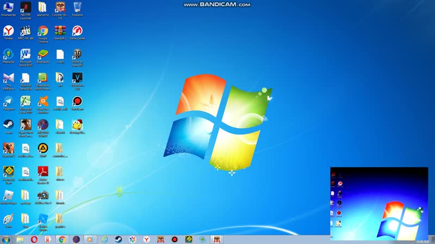The image size is (435, 244).
Task: Select World of Tanks Blitz desktop shortcut
Action: (x=26, y=81)
